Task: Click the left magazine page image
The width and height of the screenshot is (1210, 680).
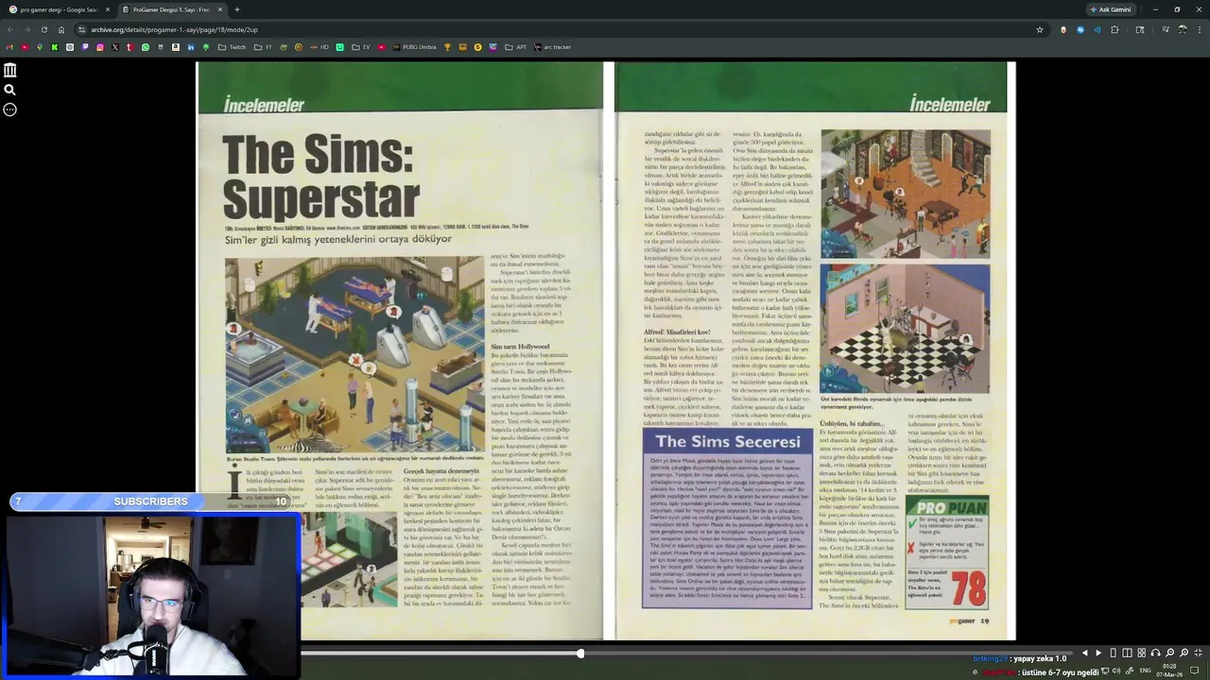Action: 400,350
